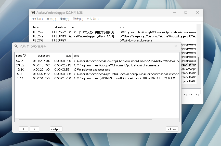Click the output button
Screen dimensions: 221x146
click(x=56, y=129)
